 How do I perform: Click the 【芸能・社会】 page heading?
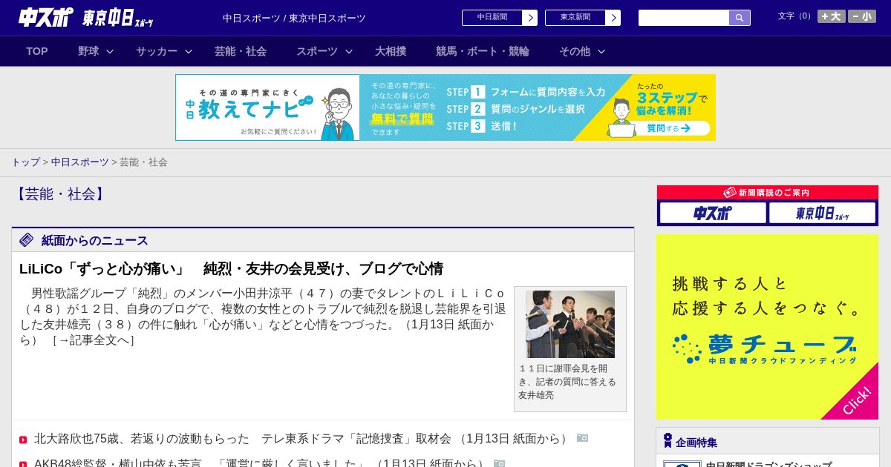[60, 194]
